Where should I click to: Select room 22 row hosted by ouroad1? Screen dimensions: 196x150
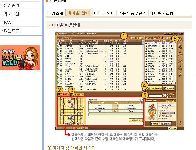pos(99,59)
